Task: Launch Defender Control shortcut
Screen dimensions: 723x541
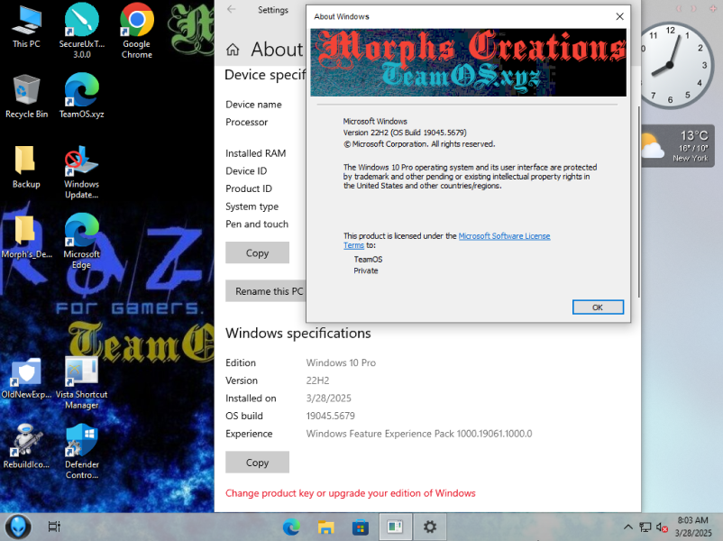Action: pos(82,452)
